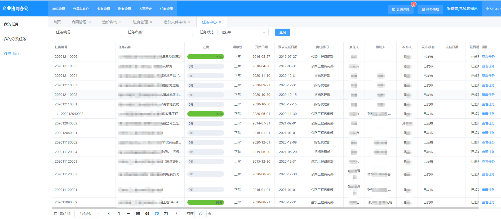Open the 15条/页 page size dropdown
This screenshot has width=501, height=219.
click(88, 213)
